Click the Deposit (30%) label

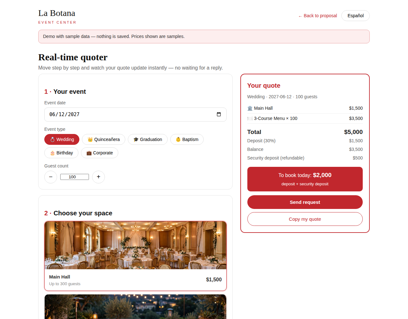pyautogui.click(x=261, y=141)
